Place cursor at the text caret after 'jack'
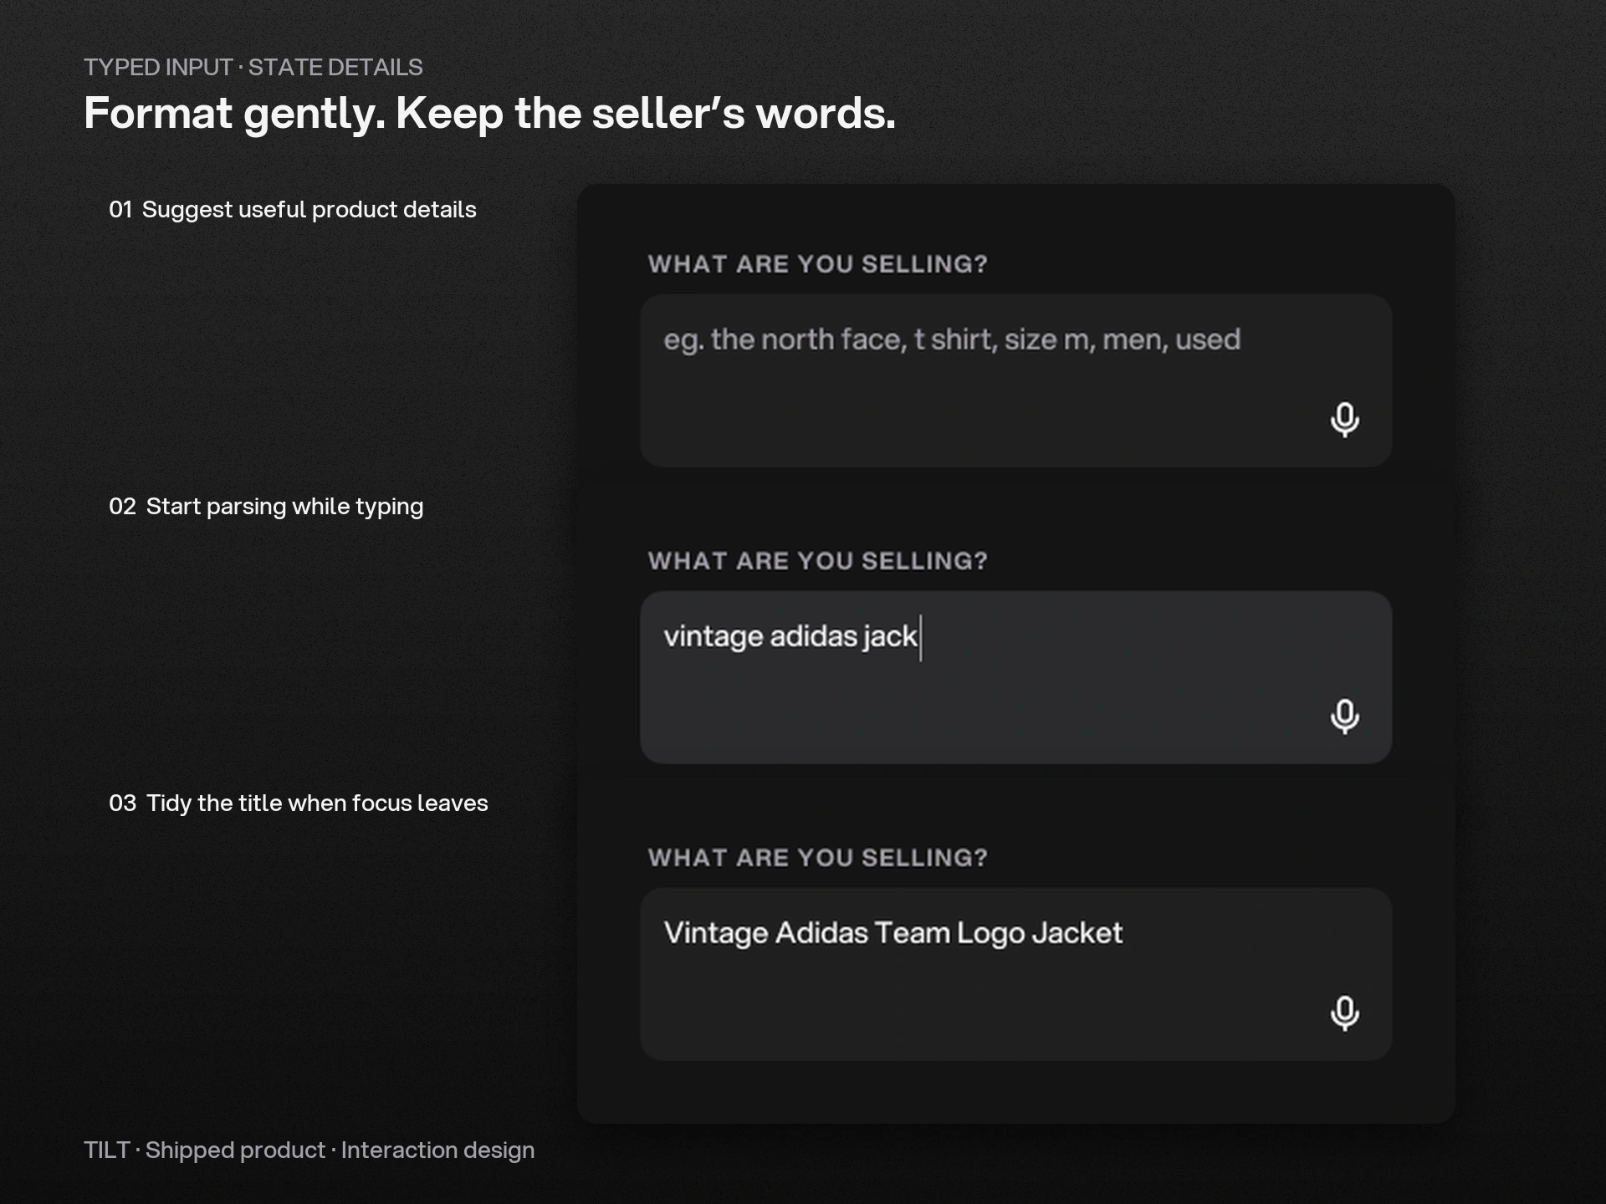This screenshot has width=1606, height=1204. click(920, 638)
